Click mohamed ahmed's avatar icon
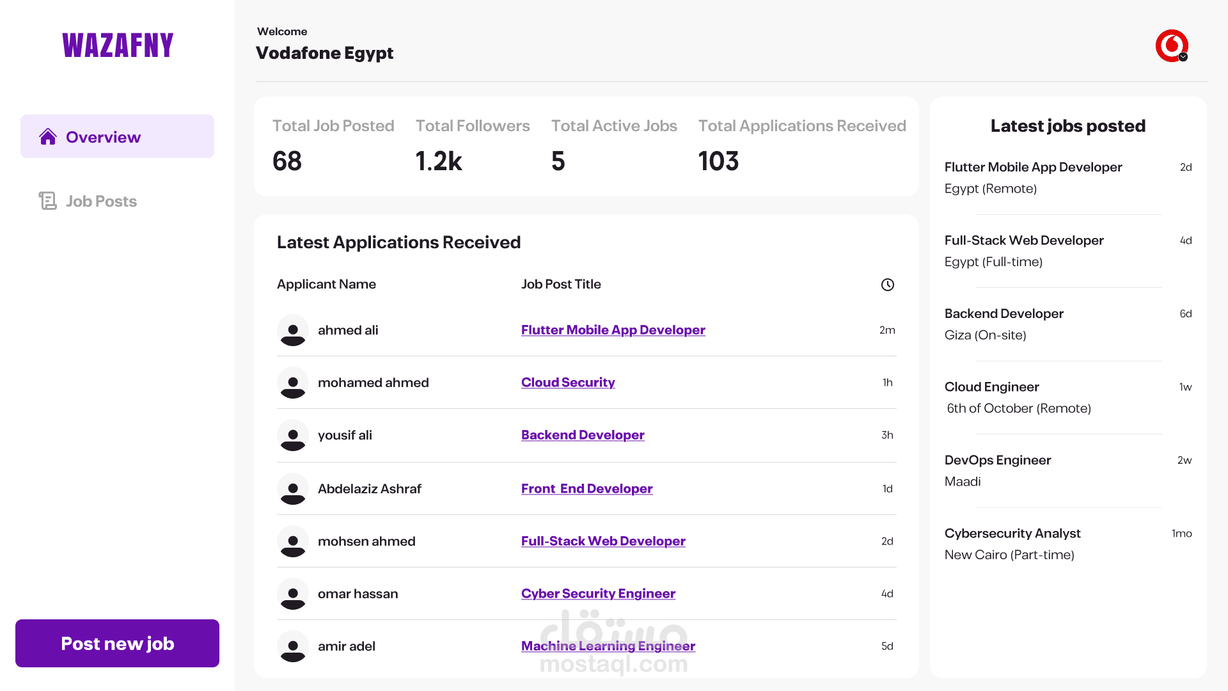This screenshot has width=1228, height=691. pyautogui.click(x=293, y=383)
